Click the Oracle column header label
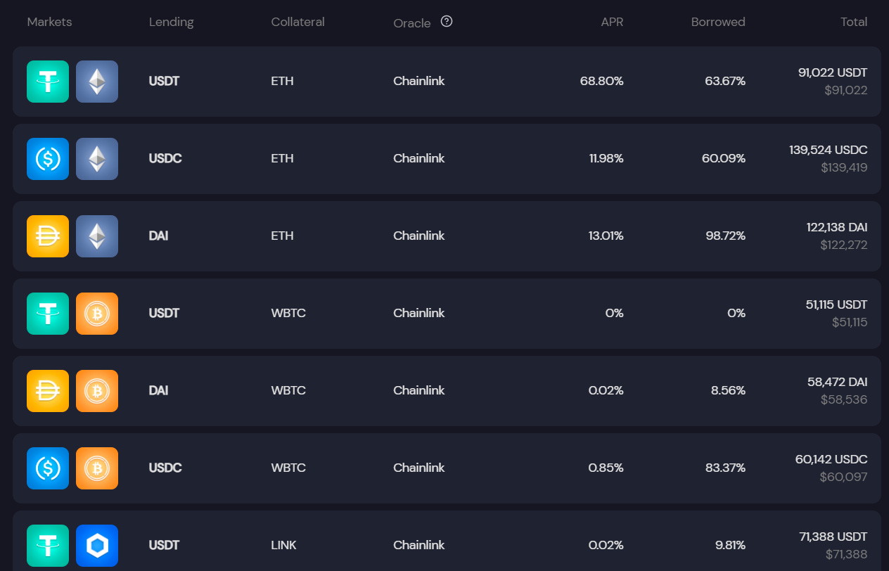Viewport: 889px width, 571px height. [x=412, y=23]
